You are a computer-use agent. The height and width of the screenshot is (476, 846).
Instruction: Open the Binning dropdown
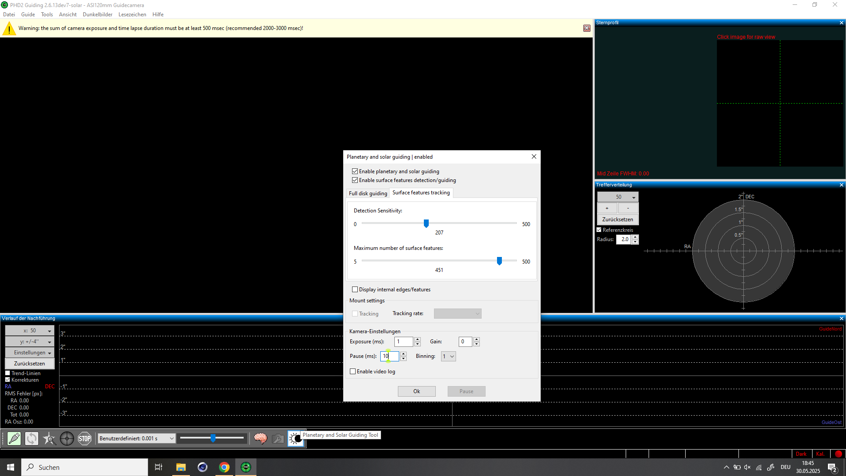448,356
